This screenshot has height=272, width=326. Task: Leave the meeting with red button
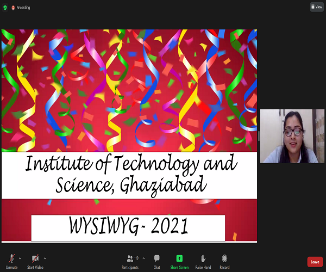315,262
